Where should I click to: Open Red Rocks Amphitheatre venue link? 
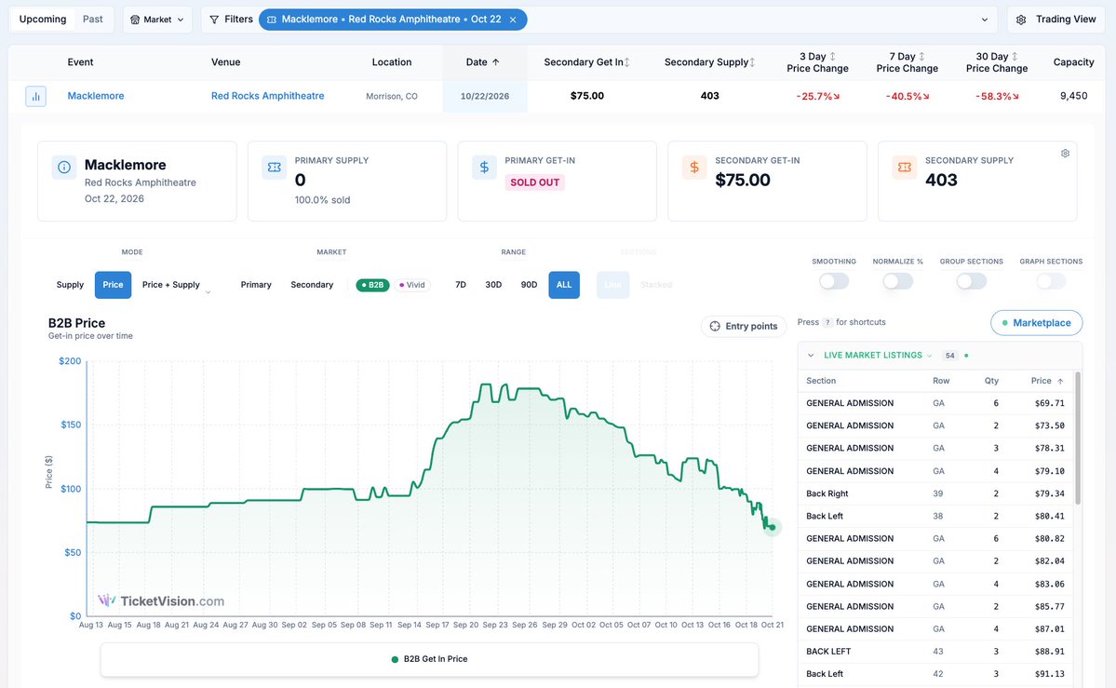click(x=268, y=96)
